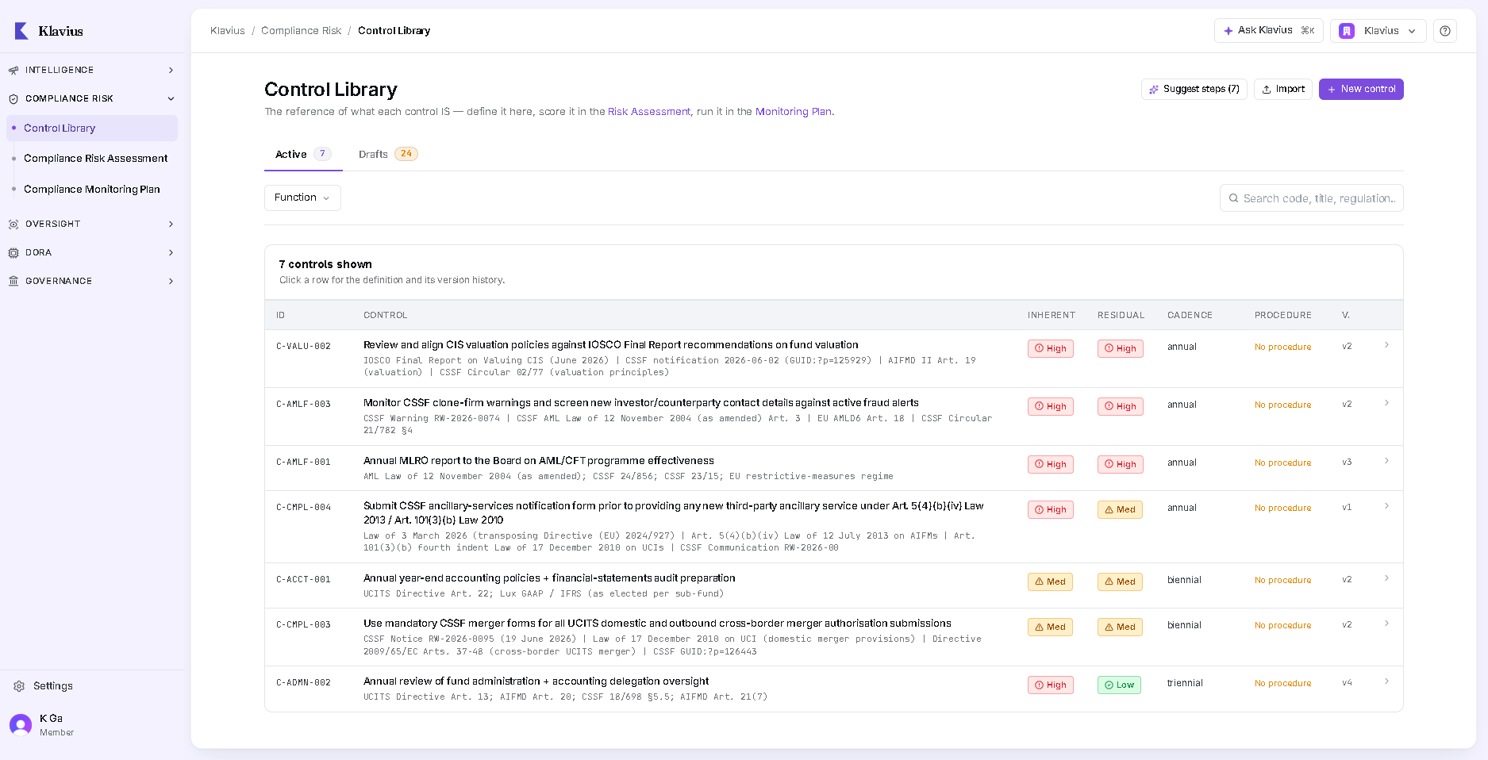Collapse the Compliance Risk sidebar section
Screen dimensions: 1488x760
(x=171, y=99)
